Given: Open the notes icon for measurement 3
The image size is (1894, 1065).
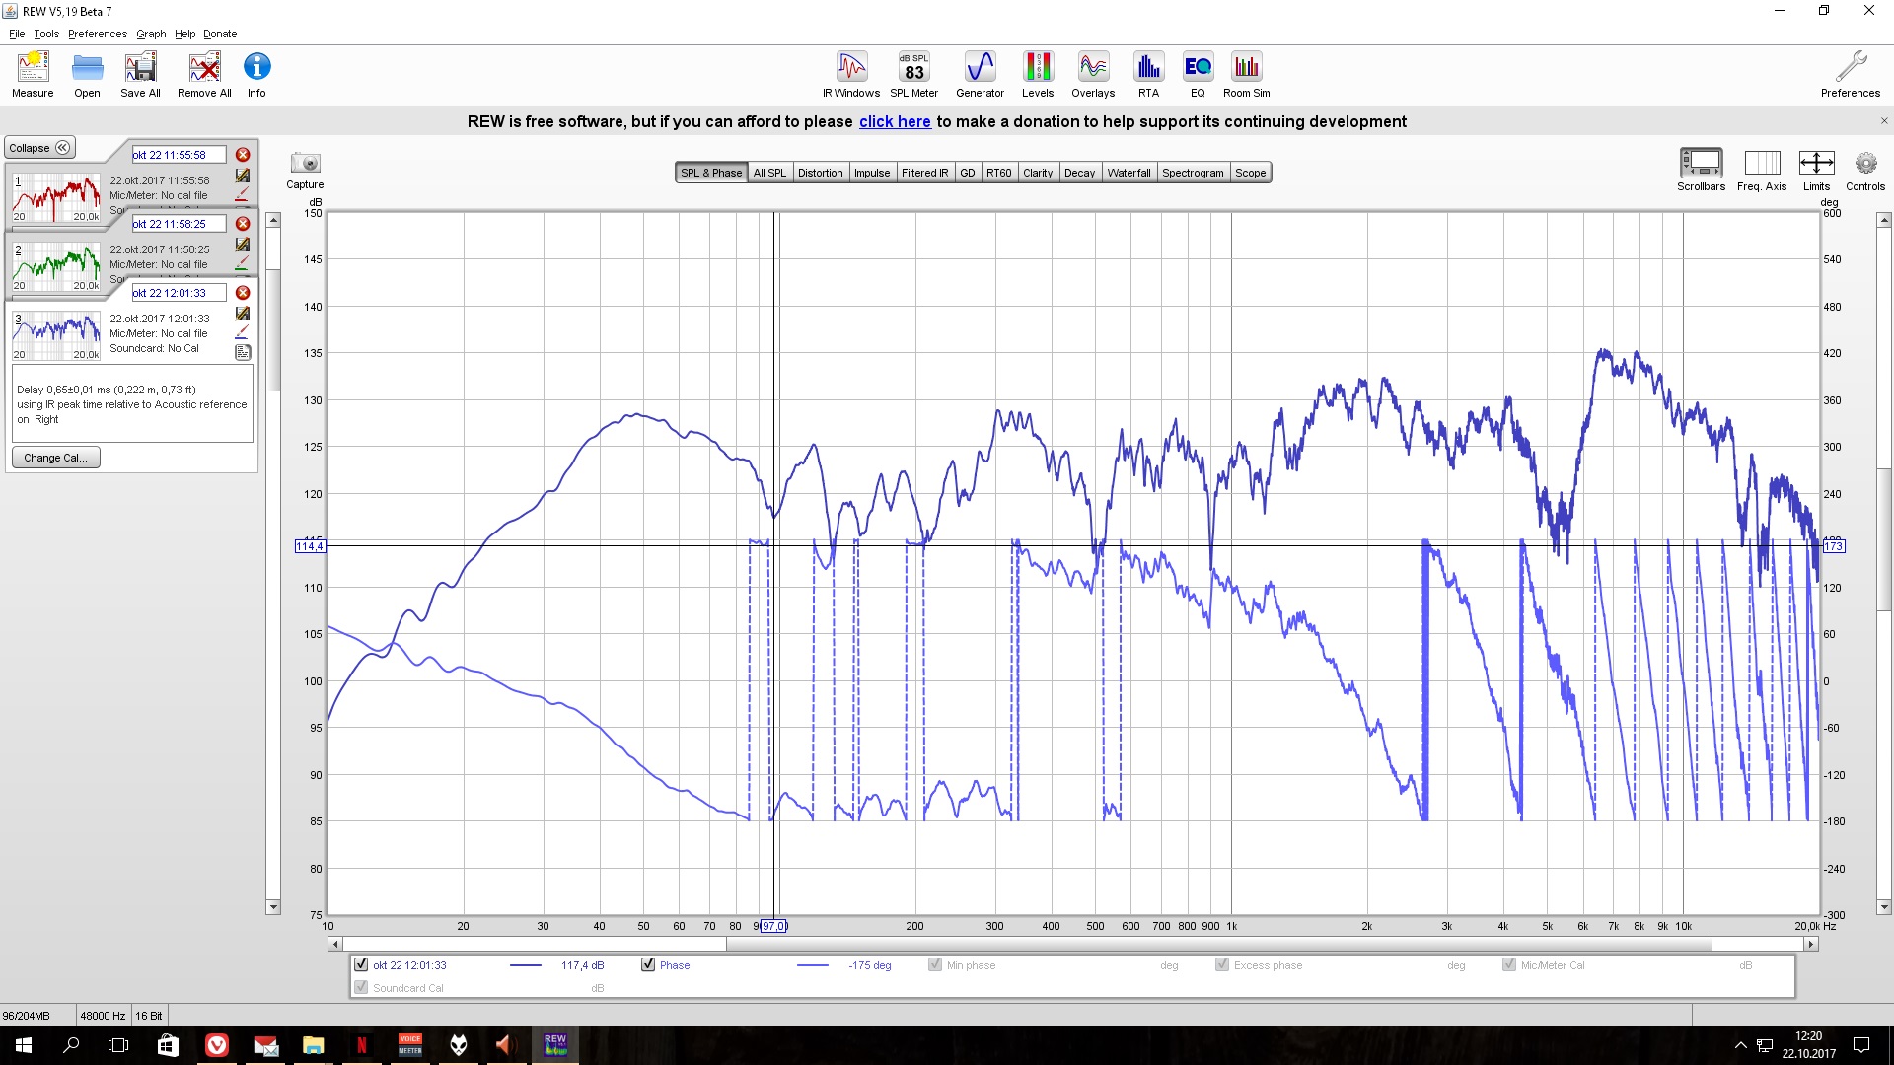Looking at the screenshot, I should pyautogui.click(x=243, y=352).
